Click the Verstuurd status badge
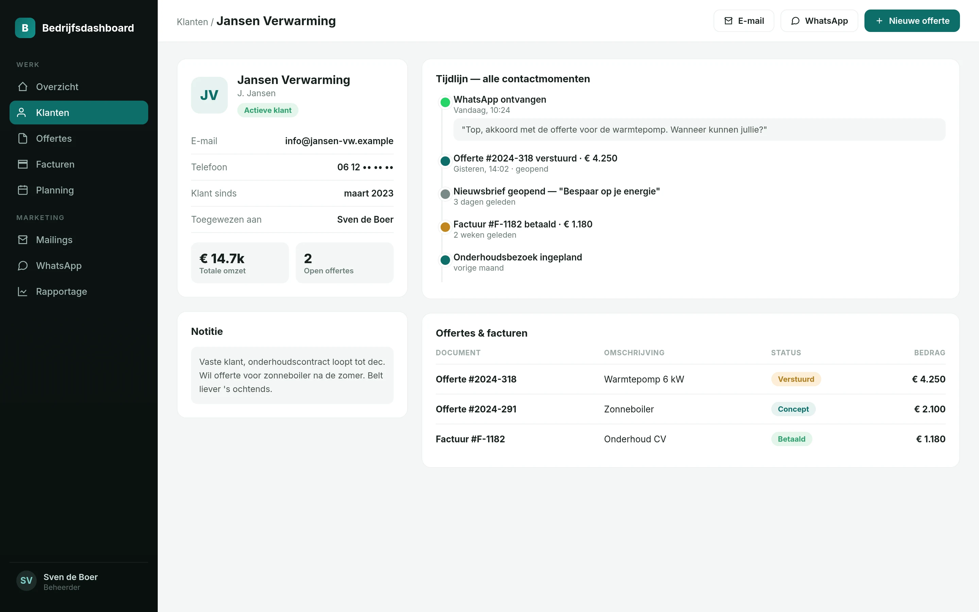The width and height of the screenshot is (979, 612). pyautogui.click(x=796, y=379)
